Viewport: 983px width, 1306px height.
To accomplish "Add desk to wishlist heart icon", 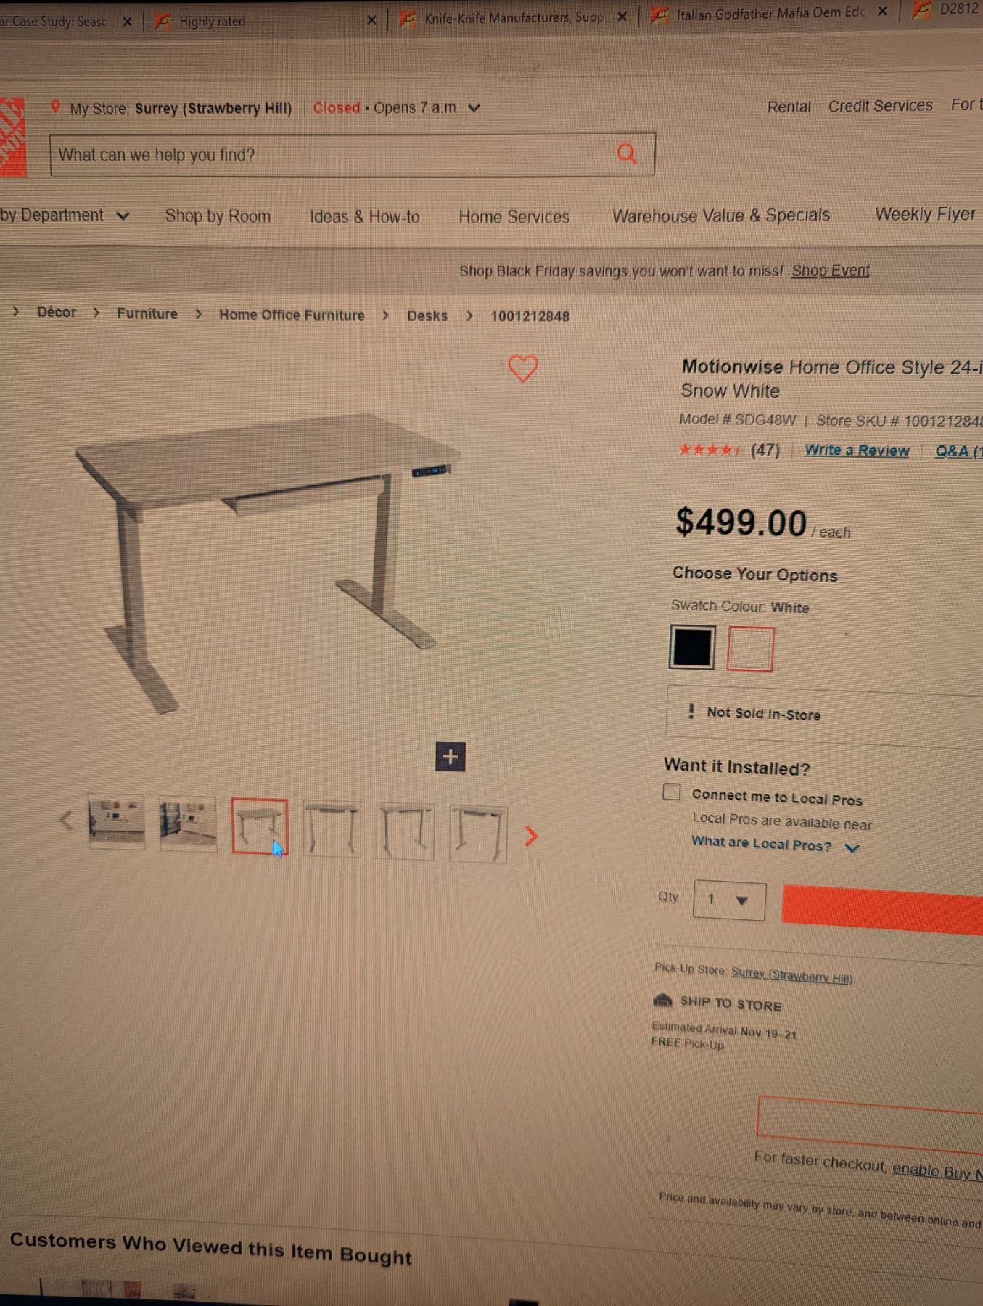I will pyautogui.click(x=523, y=369).
